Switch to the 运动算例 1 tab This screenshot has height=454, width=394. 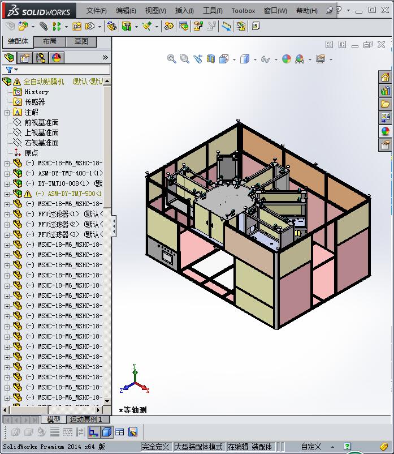[x=88, y=419]
